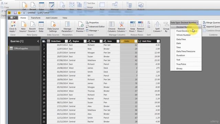The height and width of the screenshot is (124, 220).
Task: Click the Keep Rows icon
Action: (x=133, y=24)
